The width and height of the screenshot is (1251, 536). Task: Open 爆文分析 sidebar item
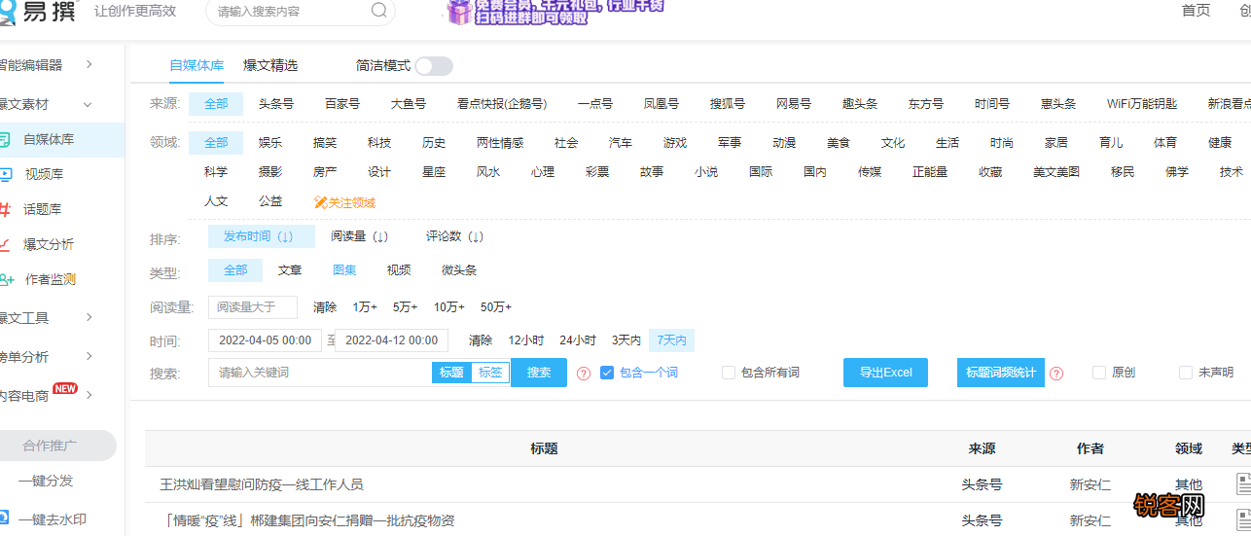(x=49, y=244)
